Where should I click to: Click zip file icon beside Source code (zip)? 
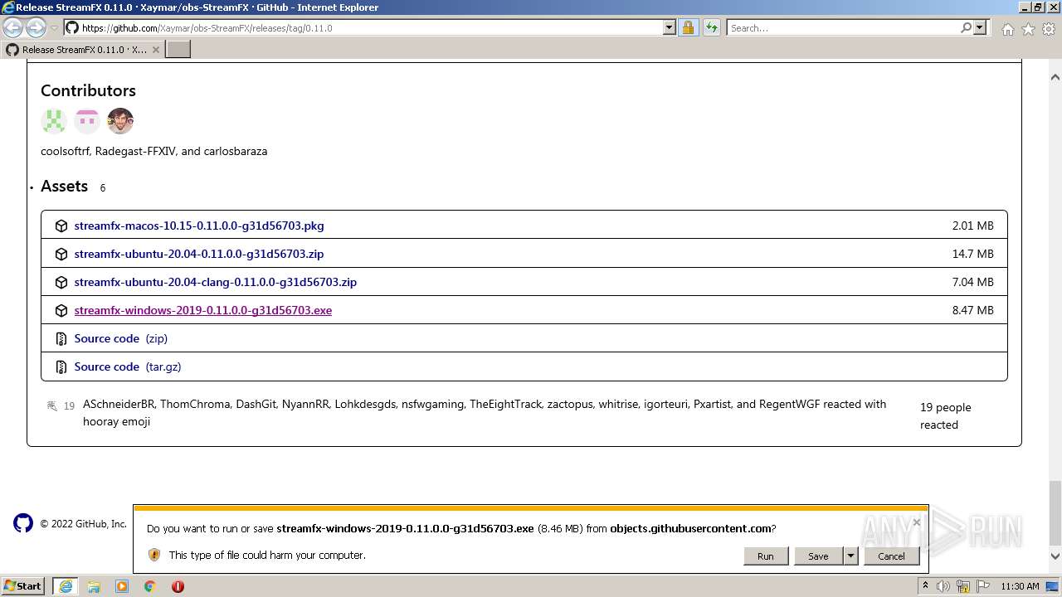point(61,338)
